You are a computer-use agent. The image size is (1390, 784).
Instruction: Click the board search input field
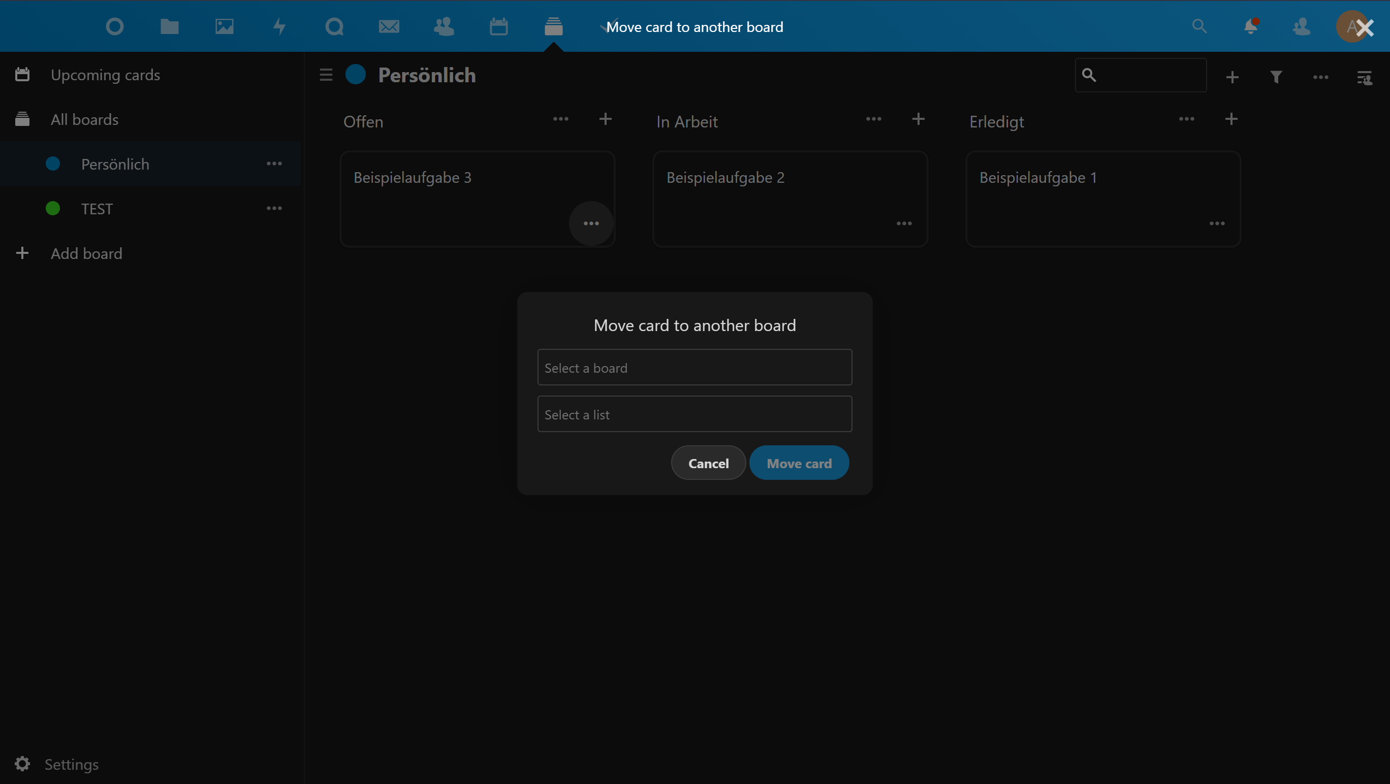coord(1149,76)
